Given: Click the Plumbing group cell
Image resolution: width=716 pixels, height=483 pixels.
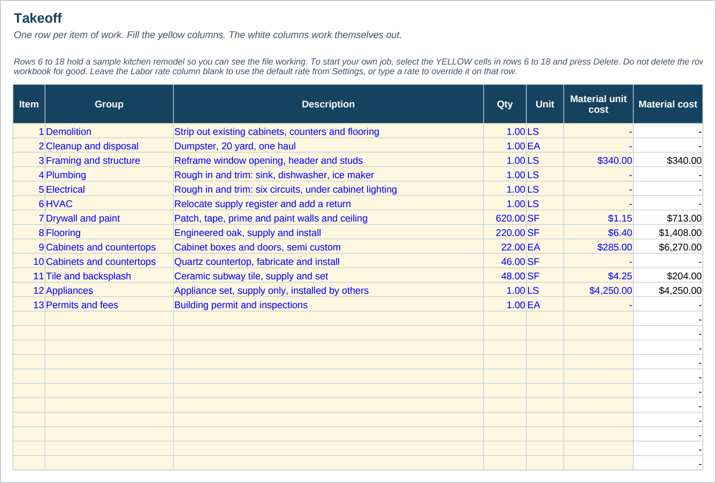Looking at the screenshot, I should click(x=109, y=175).
